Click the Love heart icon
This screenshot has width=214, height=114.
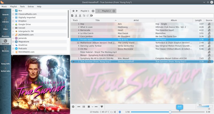[102, 107]
